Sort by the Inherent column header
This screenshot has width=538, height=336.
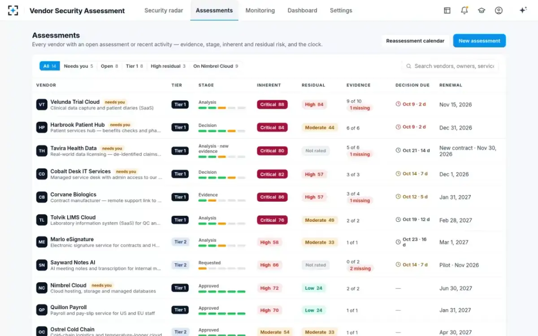click(269, 85)
